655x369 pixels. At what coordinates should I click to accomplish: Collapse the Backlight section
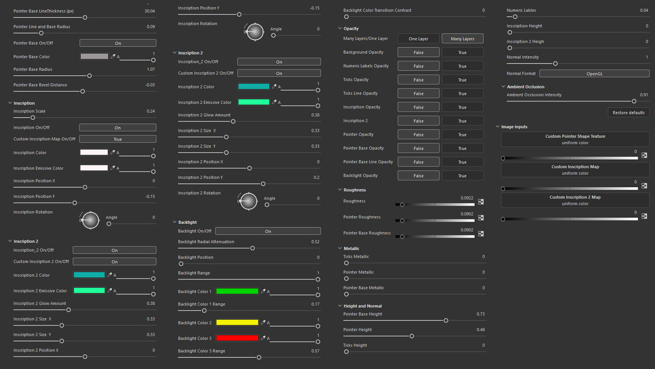(x=175, y=222)
